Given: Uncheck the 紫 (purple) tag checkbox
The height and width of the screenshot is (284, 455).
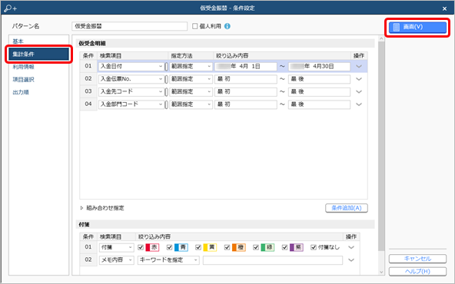Looking at the screenshot, I should coord(284,247).
